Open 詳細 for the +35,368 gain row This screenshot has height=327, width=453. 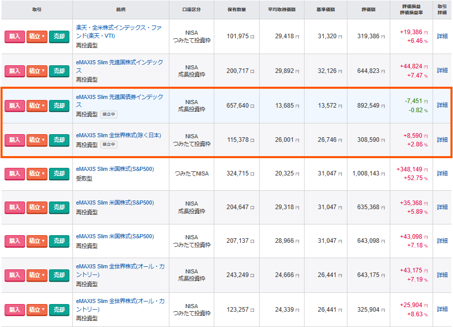tap(442, 207)
